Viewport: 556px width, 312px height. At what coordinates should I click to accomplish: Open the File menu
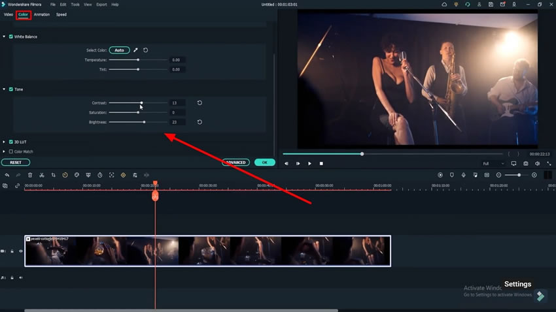53,5
